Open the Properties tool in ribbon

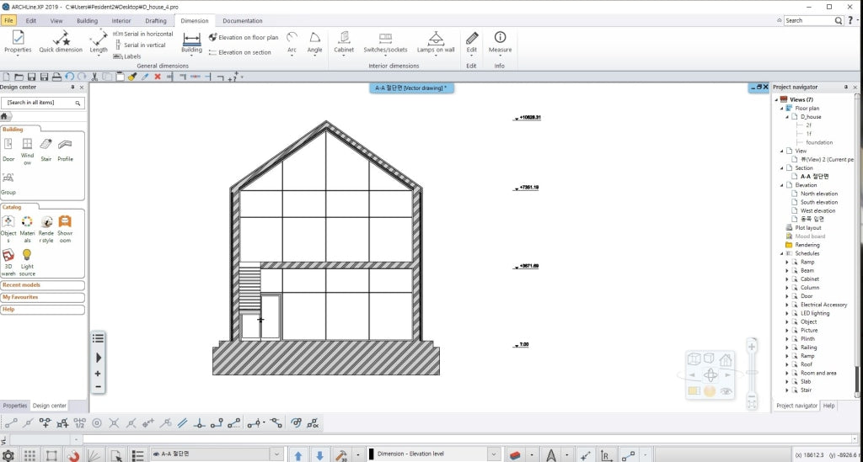click(x=18, y=42)
